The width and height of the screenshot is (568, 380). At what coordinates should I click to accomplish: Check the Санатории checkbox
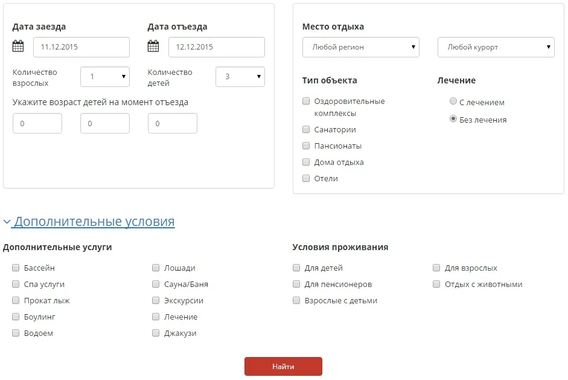click(x=306, y=129)
